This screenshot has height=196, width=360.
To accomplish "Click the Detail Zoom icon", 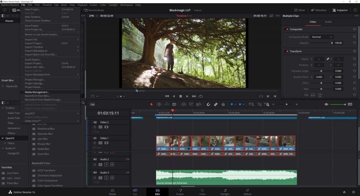I will coord(260,104).
